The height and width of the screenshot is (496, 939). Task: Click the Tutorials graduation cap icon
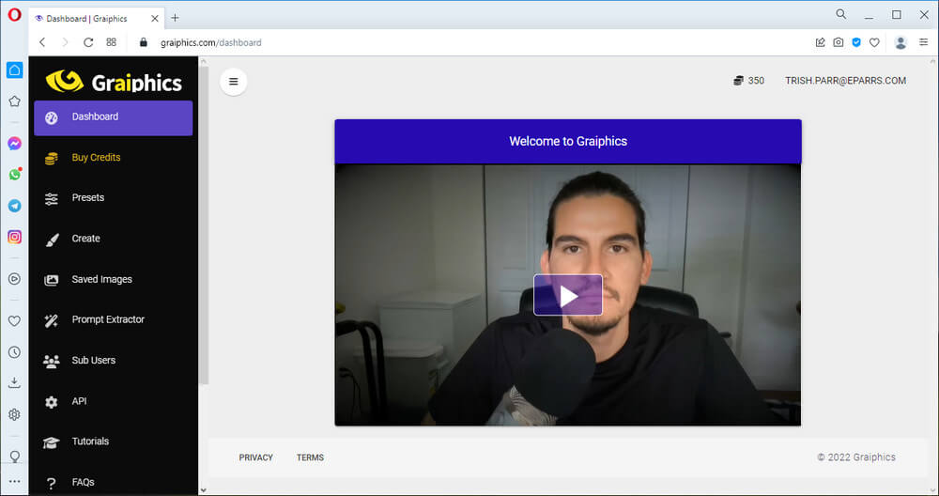click(52, 442)
